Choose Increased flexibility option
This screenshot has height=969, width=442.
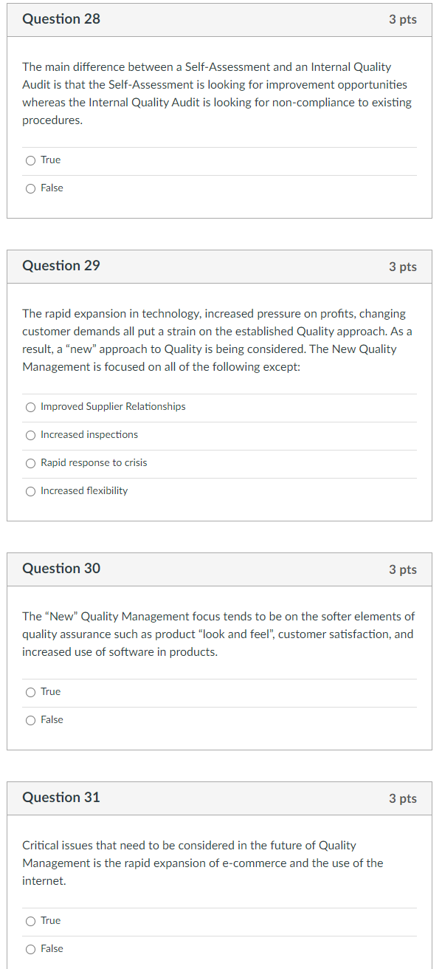[x=30, y=491]
